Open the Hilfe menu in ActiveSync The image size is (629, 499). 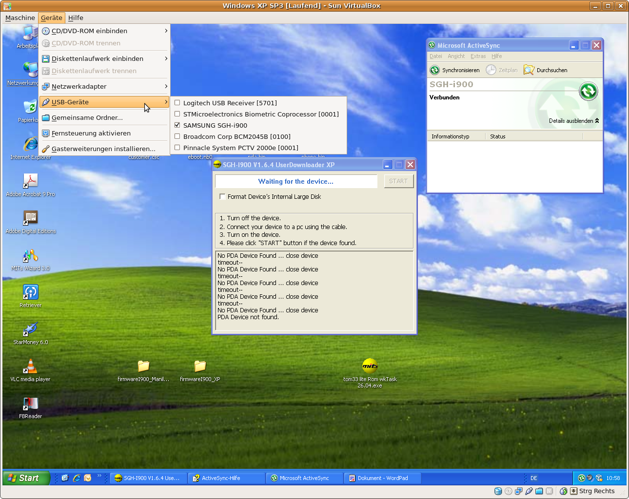click(496, 56)
